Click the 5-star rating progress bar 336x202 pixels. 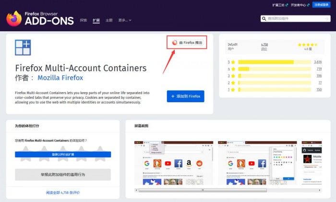coord(275,62)
